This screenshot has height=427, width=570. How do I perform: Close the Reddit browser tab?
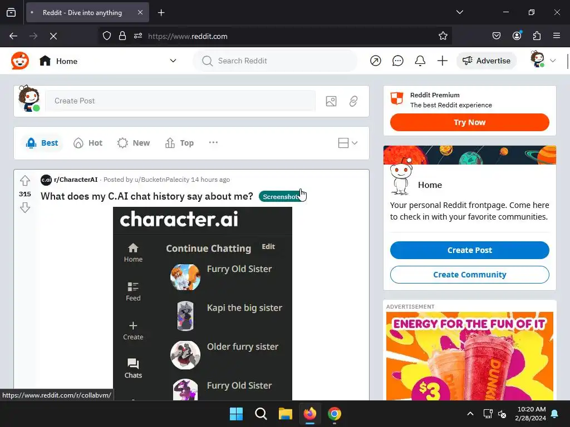click(140, 12)
